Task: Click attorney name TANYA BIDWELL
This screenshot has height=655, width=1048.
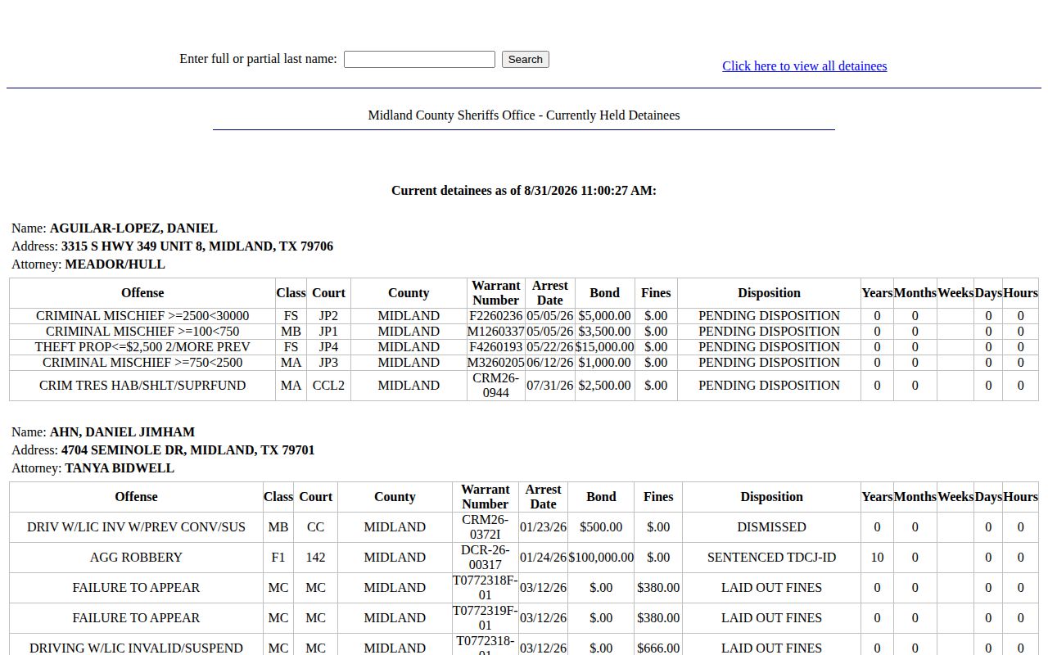Action: 120,468
